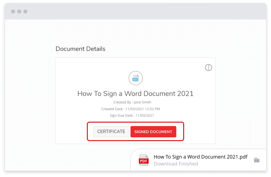Image resolution: width=271 pixels, height=177 pixels.
Task: Click the Sign Due Date : 11/03/2021 line
Action: pyautogui.click(x=132, y=115)
